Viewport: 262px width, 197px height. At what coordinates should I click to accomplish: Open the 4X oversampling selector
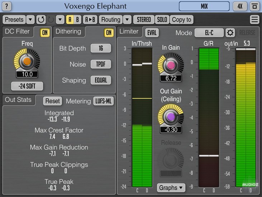(240, 6)
